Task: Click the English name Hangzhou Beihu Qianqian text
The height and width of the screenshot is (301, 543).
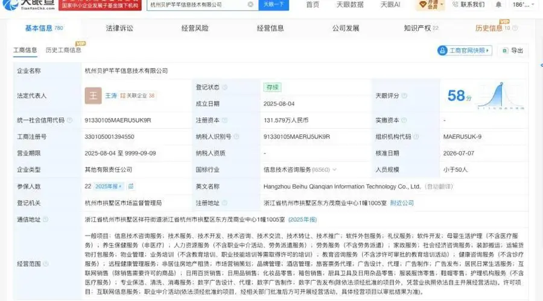Action: tap(342, 186)
